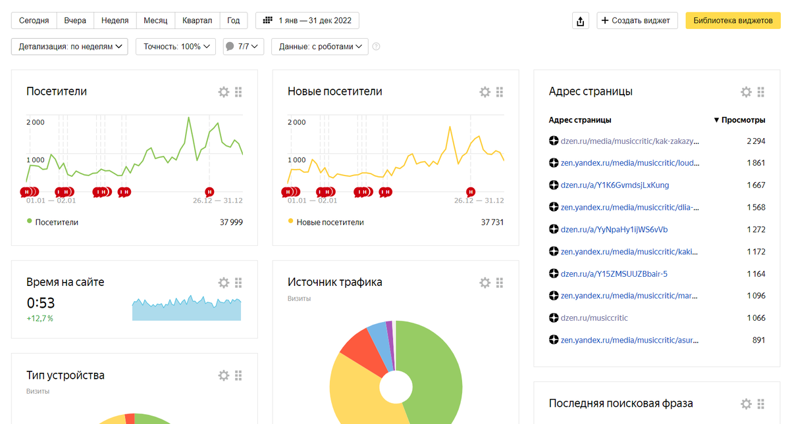Open dzen.ru/a/YyNpaHy1ijWS6vVb link

point(614,229)
